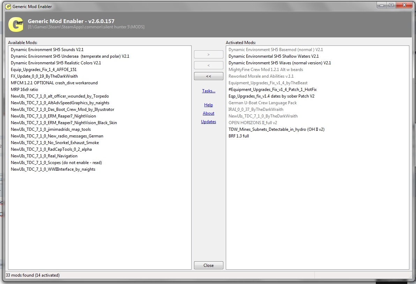The height and width of the screenshot is (284, 416).
Task: Select 'NewUIs_TDC_7_1_0_Das_Boot_Crew_Mod_by_Illyustrator'
Action: (x=62, y=109)
